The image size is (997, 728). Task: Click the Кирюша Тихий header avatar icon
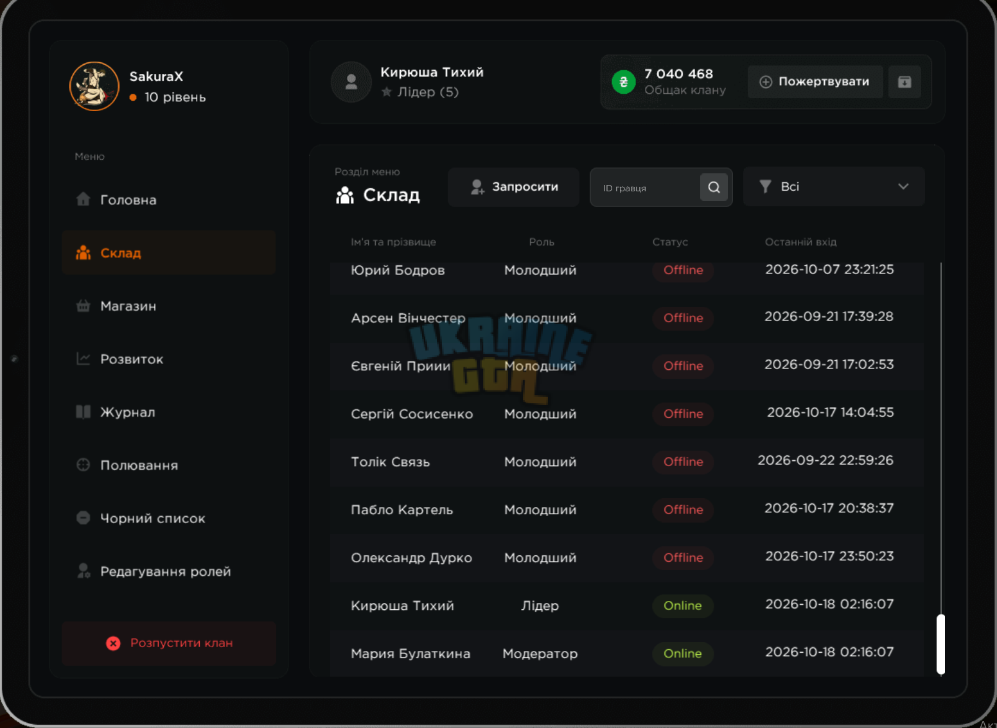coord(351,82)
